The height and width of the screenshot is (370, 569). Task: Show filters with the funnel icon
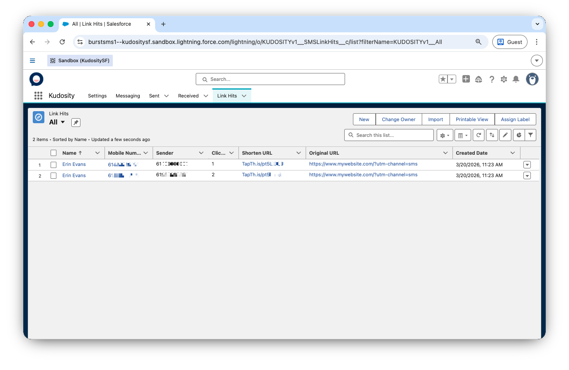pos(530,135)
